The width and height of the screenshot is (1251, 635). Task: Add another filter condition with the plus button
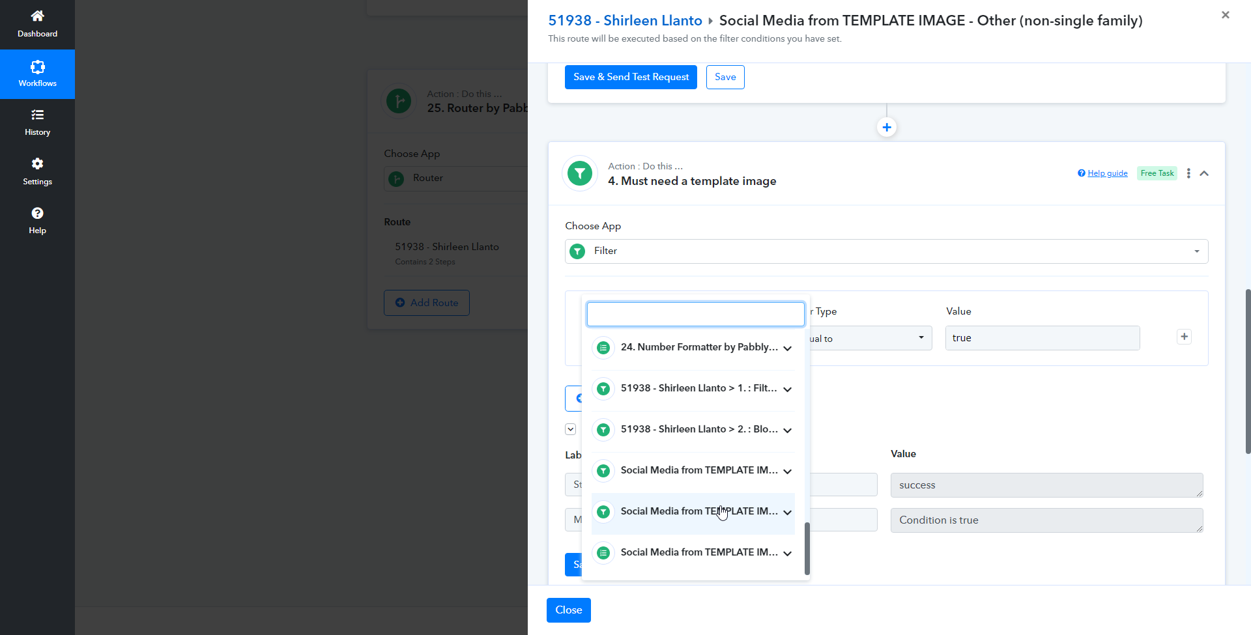(x=1184, y=337)
